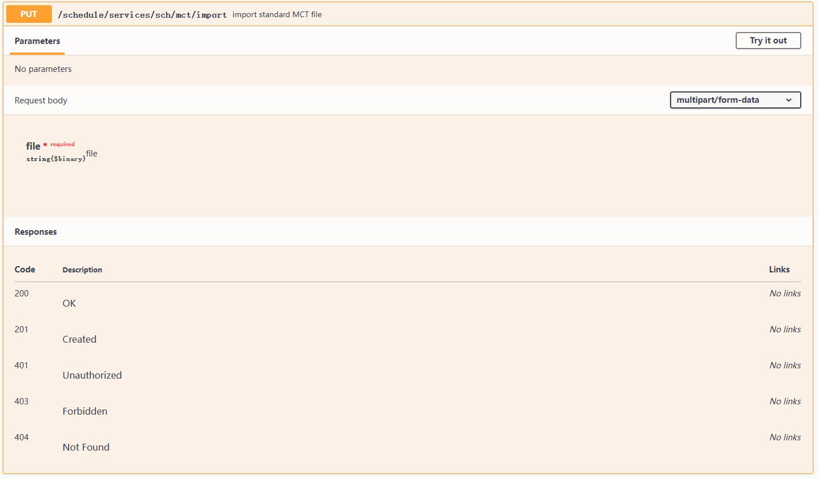Open the multipart/form-data content type dropdown
Screen dimensions: 819x478
click(x=735, y=100)
